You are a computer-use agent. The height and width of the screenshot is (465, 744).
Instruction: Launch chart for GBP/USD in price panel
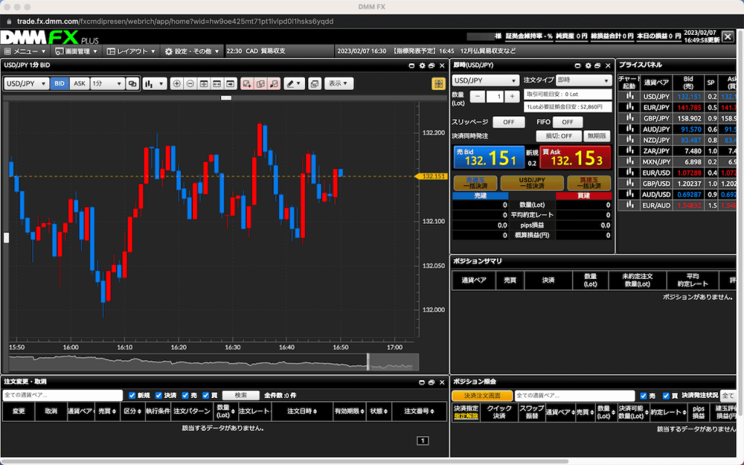(630, 183)
